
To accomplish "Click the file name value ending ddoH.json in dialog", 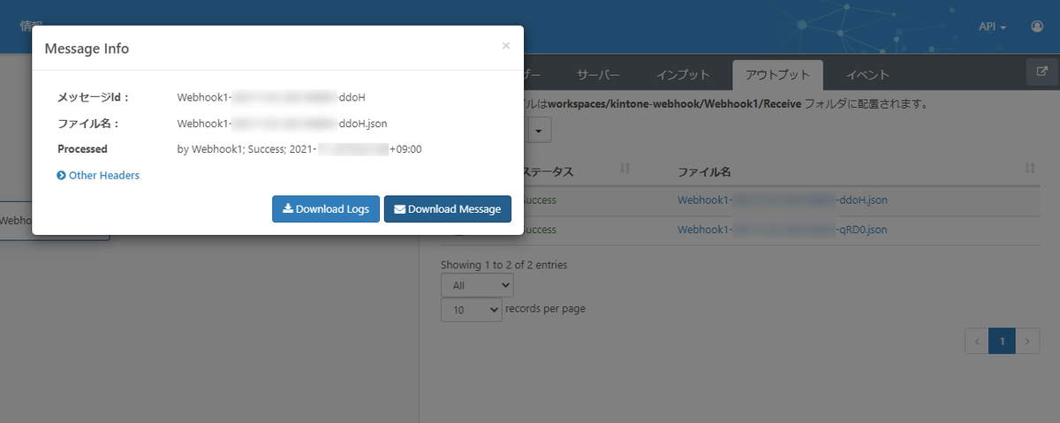I will [282, 124].
